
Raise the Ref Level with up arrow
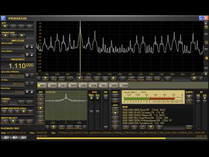coord(32,47)
